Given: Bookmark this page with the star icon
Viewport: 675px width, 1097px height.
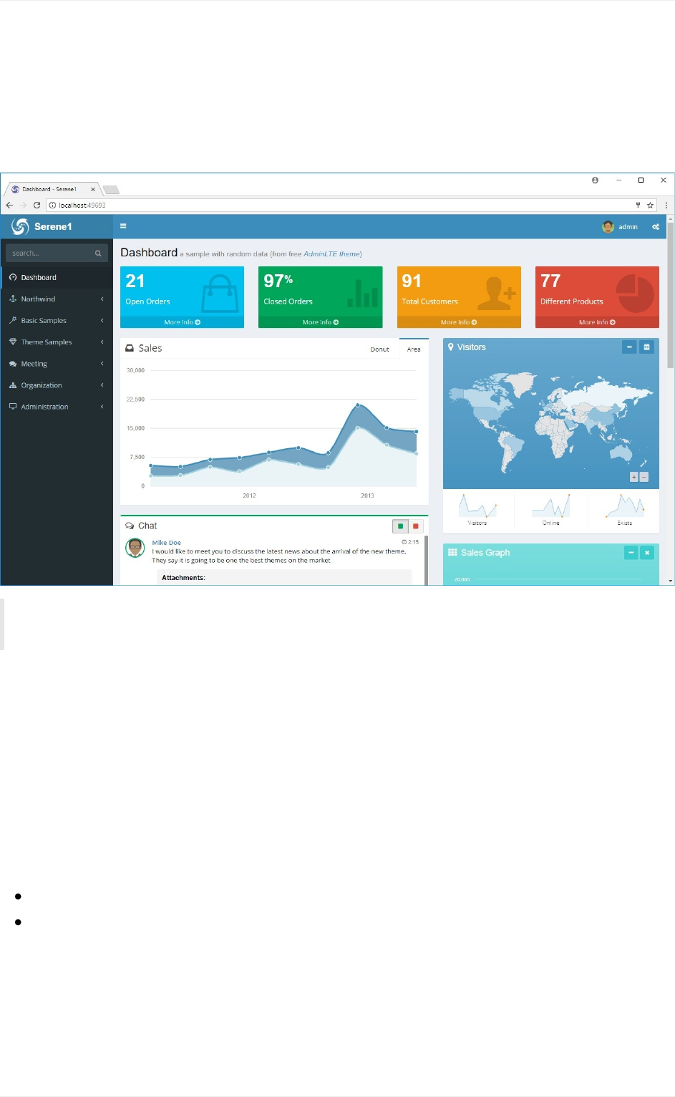Looking at the screenshot, I should click(650, 205).
